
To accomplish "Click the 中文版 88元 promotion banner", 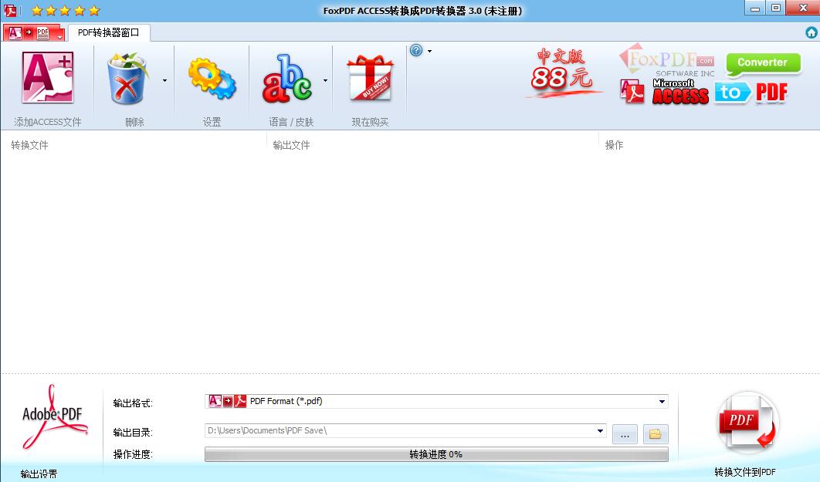I will pyautogui.click(x=563, y=73).
